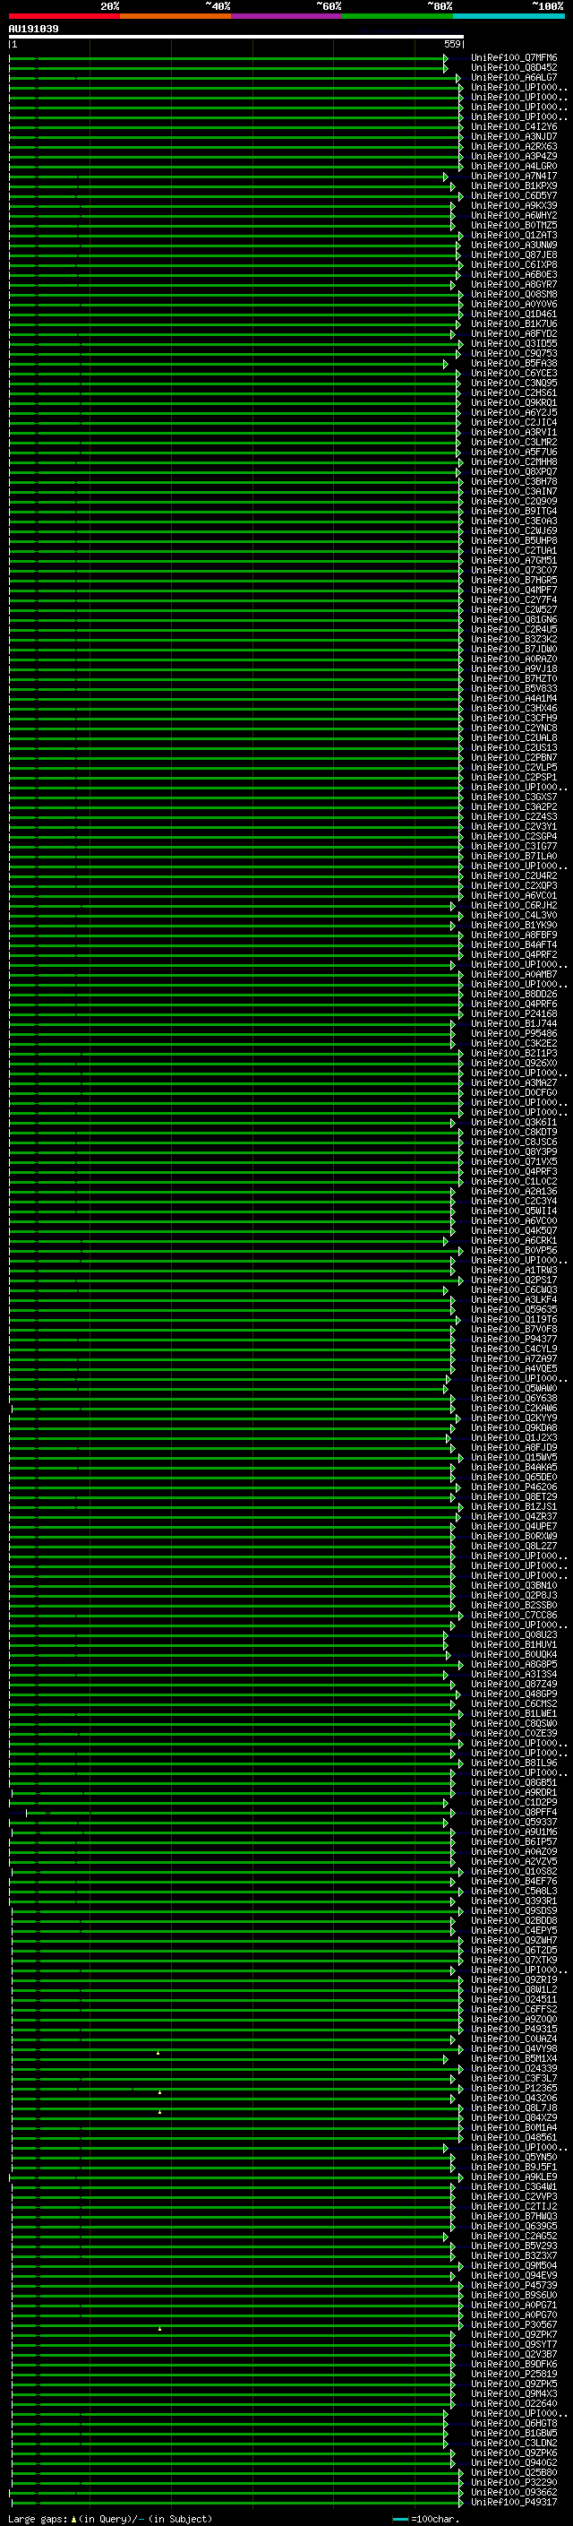Select the UniRef100_C6D5Y7 label
This screenshot has height=2526, width=573.
(513, 195)
